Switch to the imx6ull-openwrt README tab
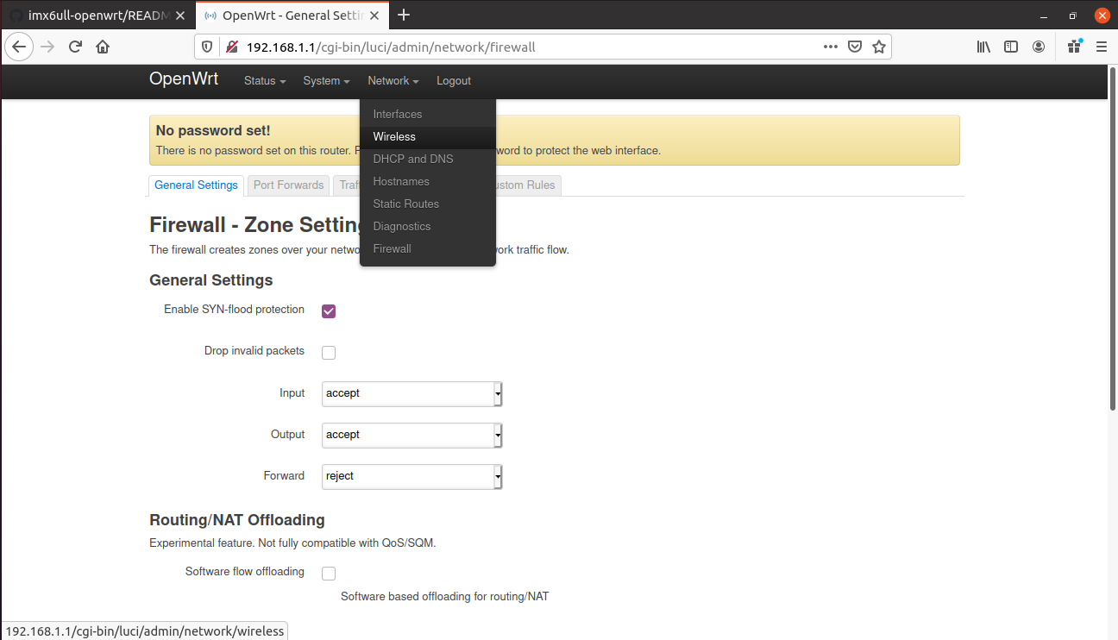Viewport: 1118px width, 640px height. (97, 16)
